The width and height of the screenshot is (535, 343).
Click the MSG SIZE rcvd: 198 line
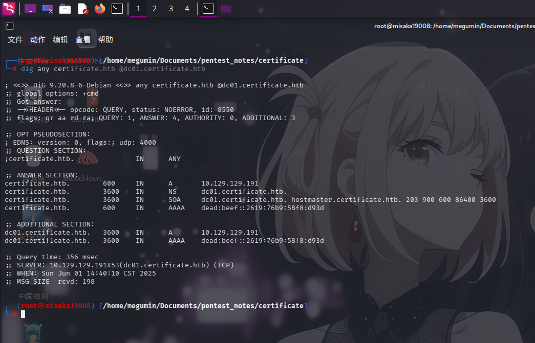[50, 281]
